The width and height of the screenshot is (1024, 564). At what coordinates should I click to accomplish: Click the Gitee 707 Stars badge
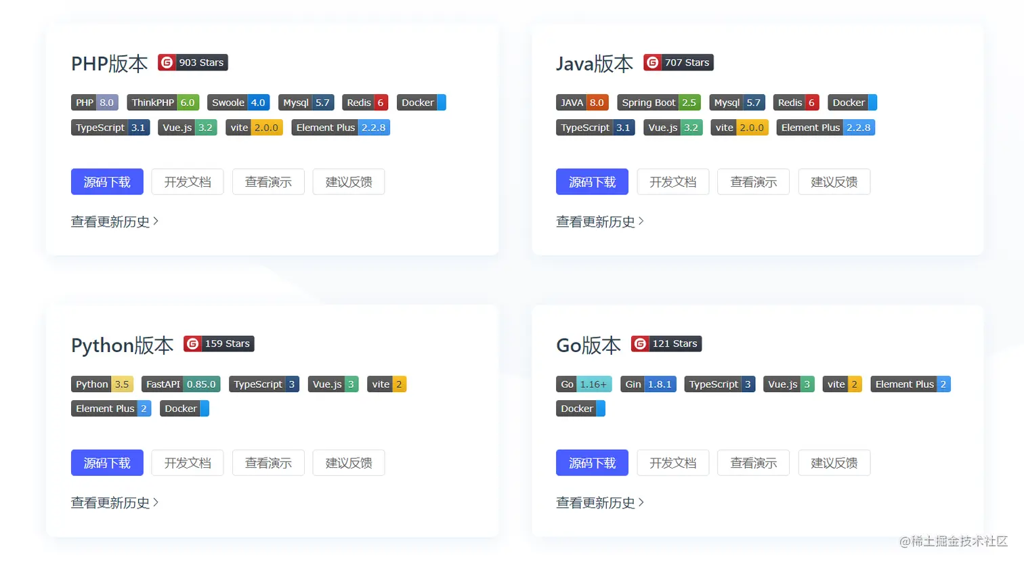pos(678,62)
